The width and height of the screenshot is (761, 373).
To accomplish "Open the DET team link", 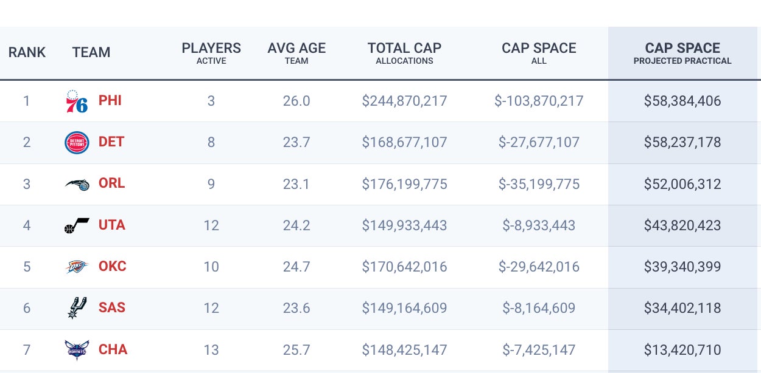I will (111, 142).
